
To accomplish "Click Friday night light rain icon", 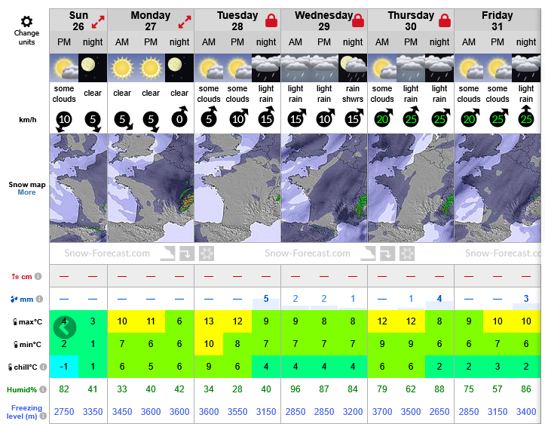I will click(x=526, y=68).
